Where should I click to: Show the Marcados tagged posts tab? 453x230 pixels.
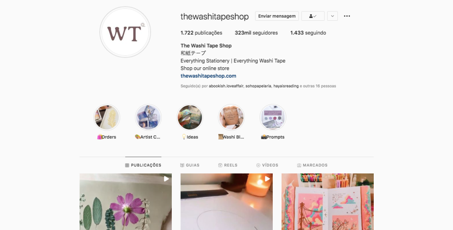click(312, 165)
